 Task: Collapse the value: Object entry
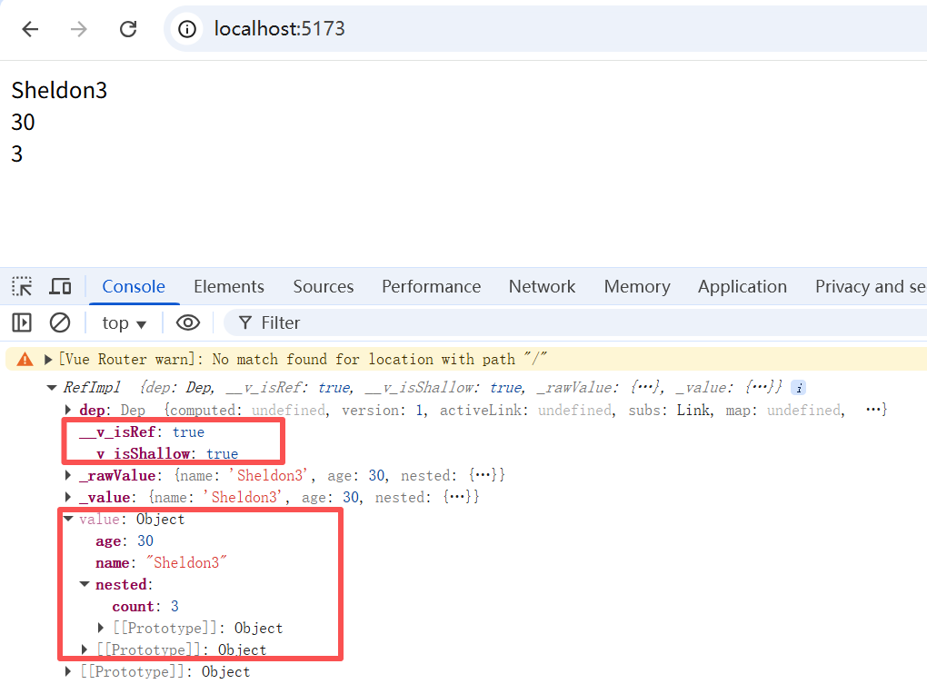click(x=68, y=519)
